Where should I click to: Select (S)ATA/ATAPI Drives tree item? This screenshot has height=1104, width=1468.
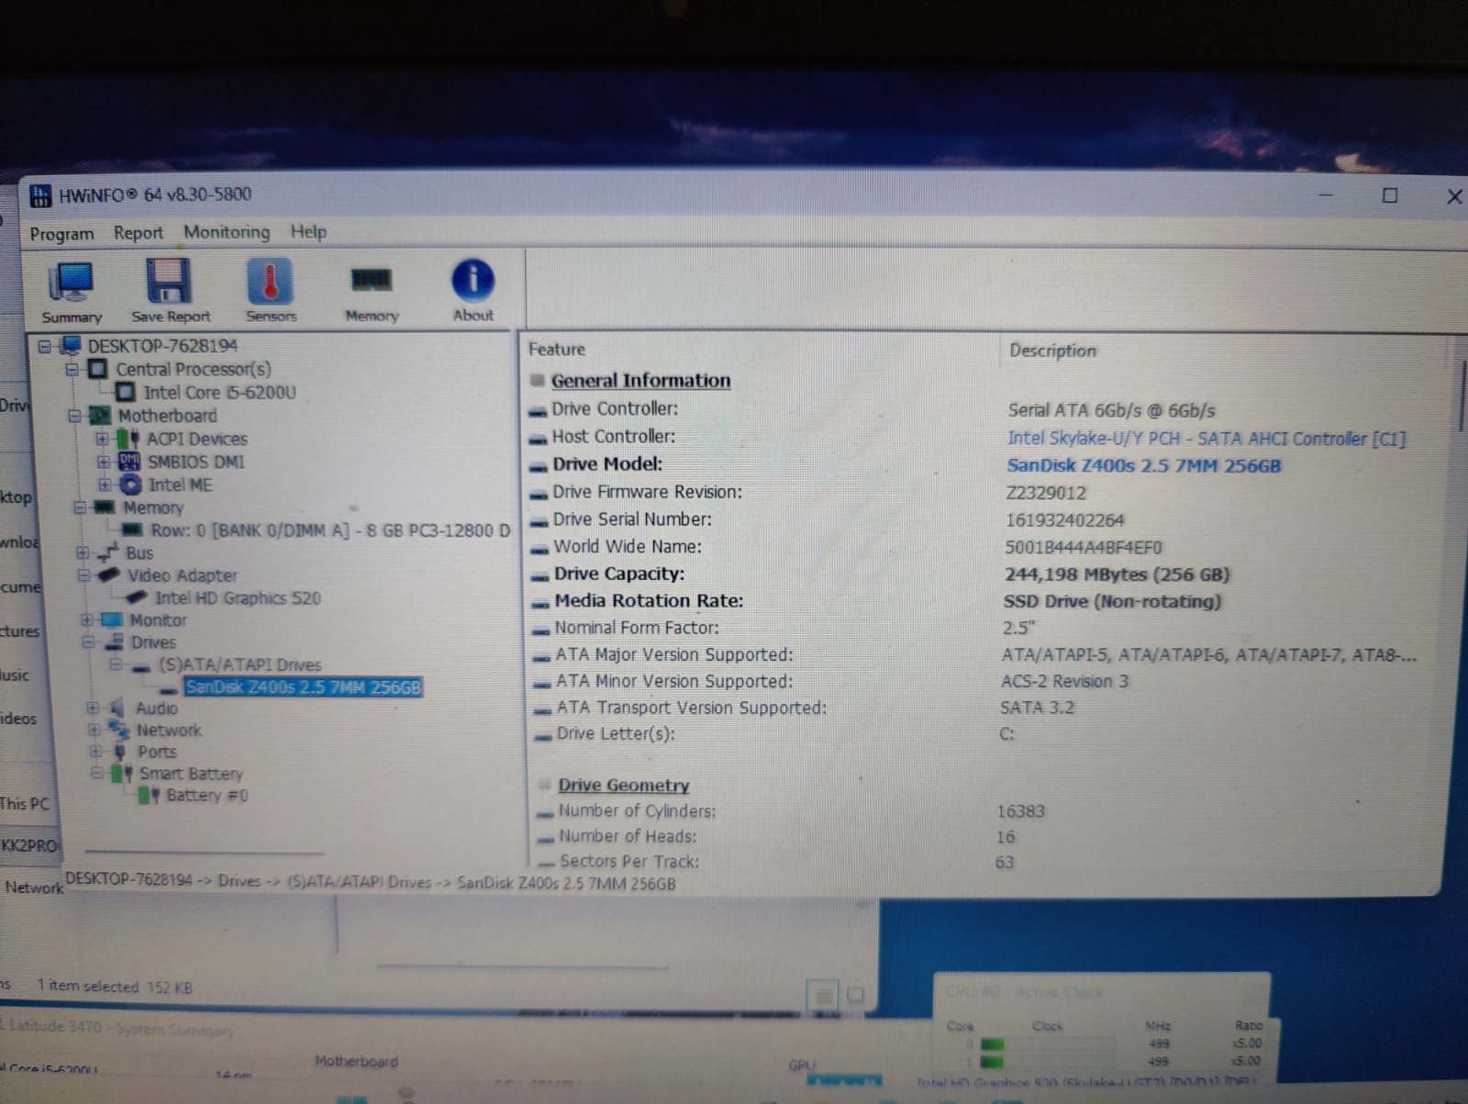coord(239,664)
